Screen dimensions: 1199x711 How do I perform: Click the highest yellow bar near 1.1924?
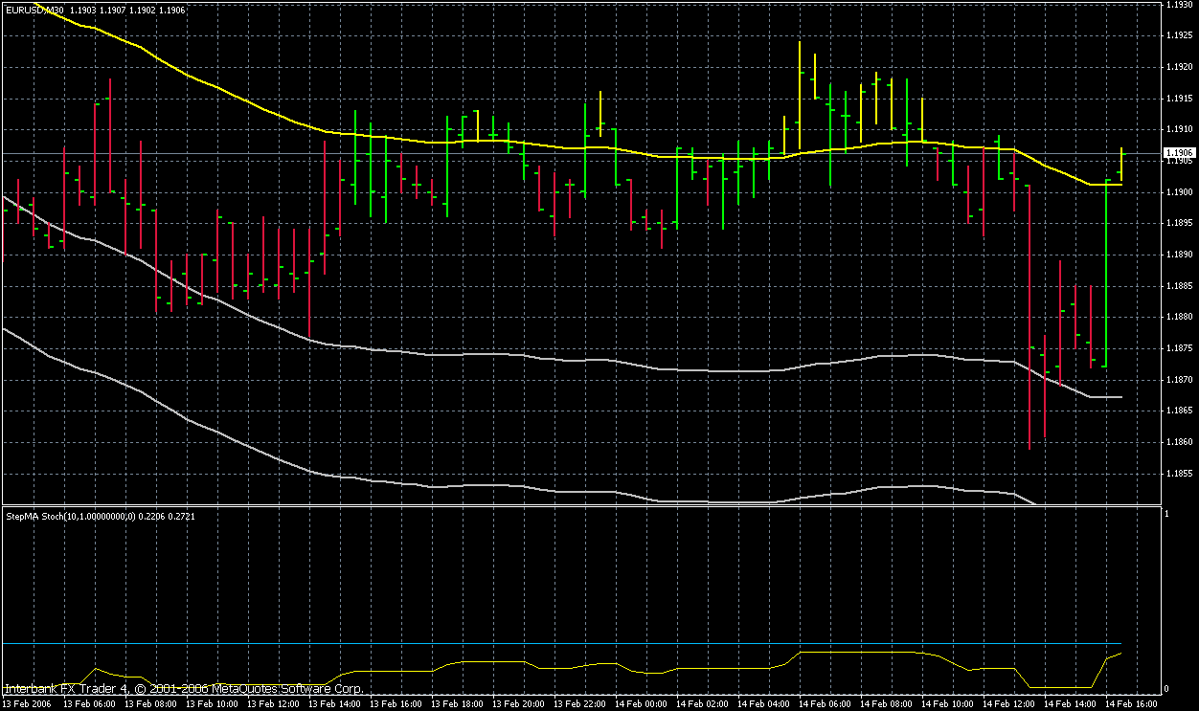tap(800, 96)
